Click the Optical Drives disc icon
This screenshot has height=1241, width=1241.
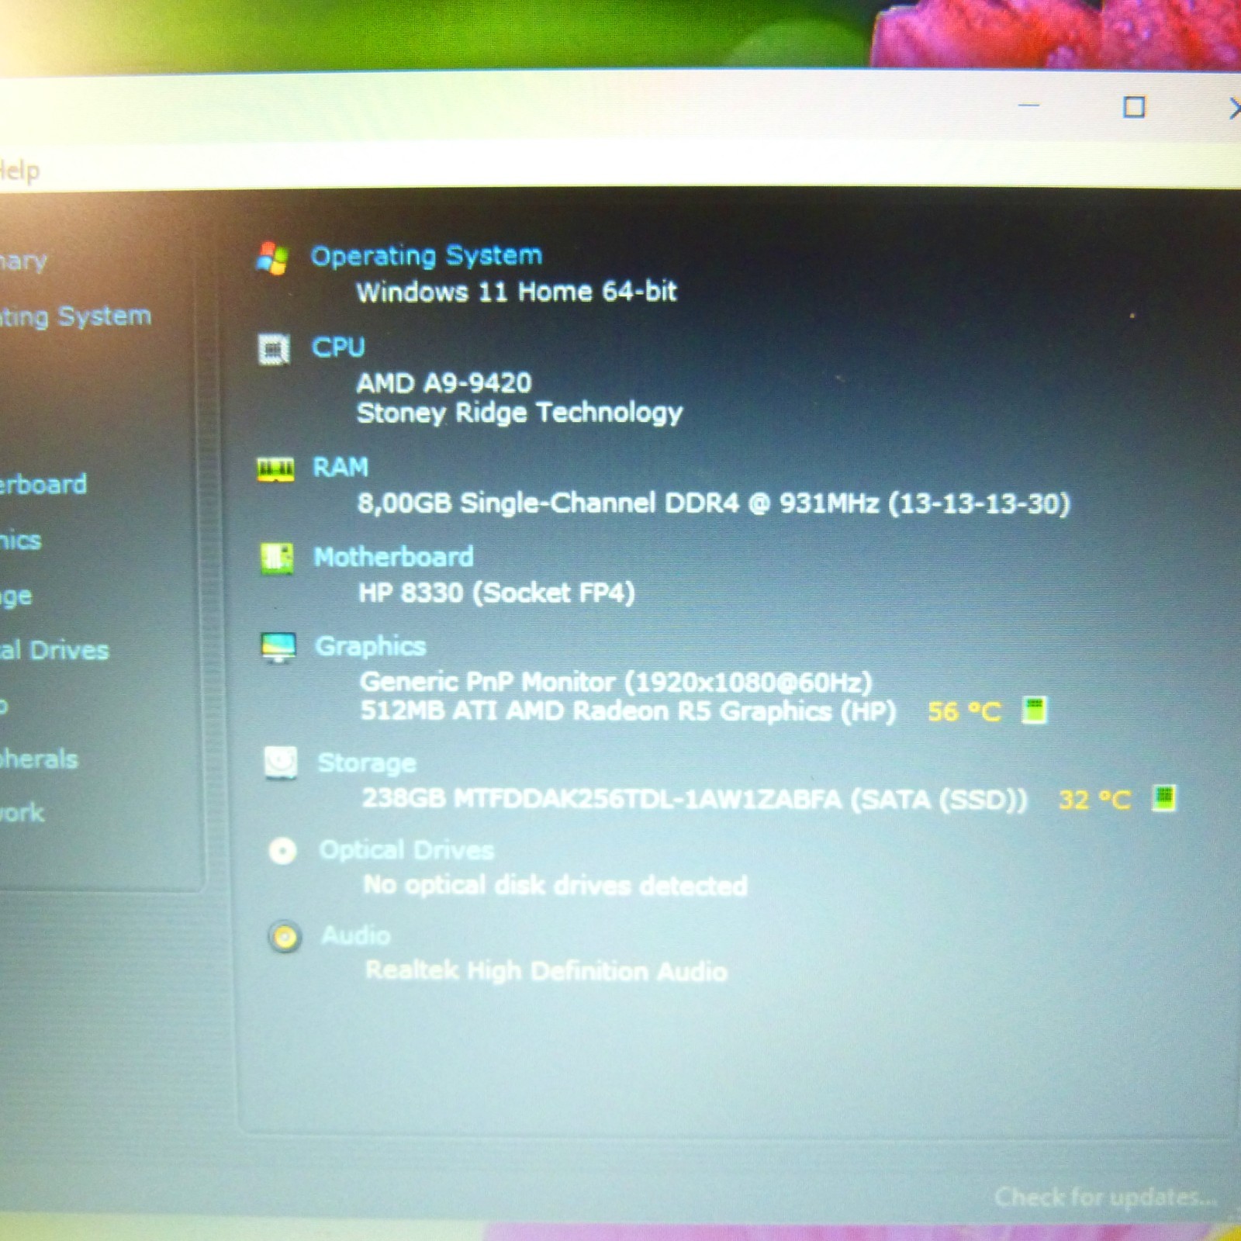(282, 851)
